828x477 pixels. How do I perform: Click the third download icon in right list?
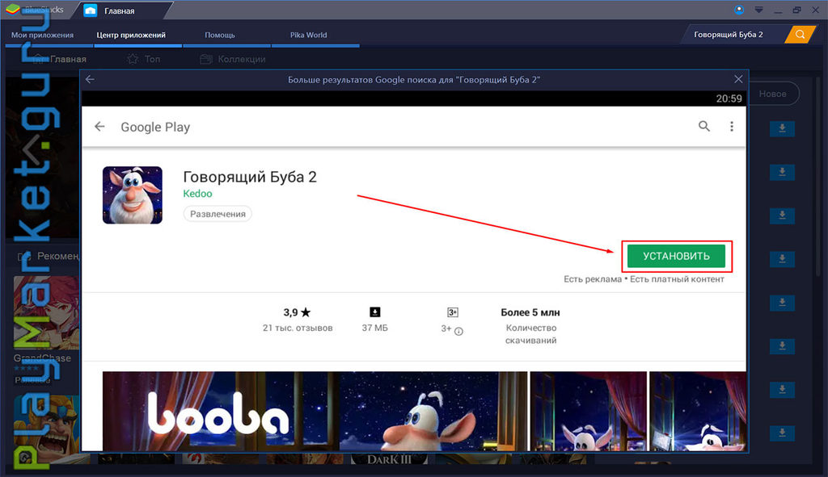click(x=782, y=215)
